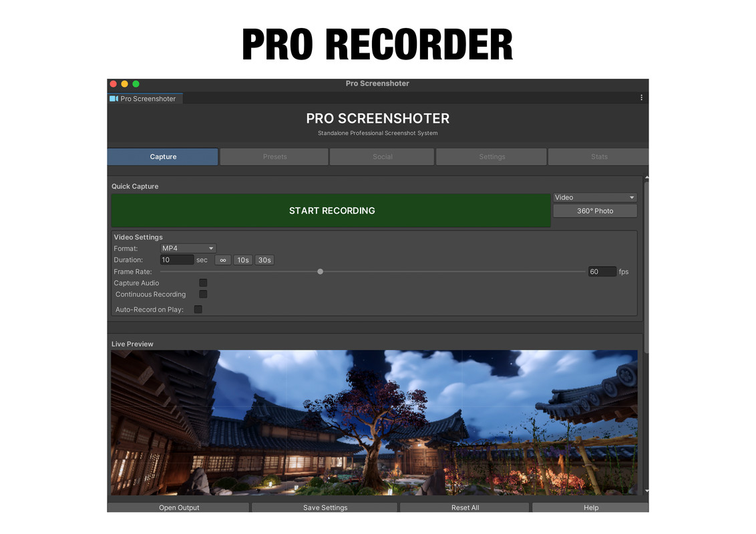Select the 10s duration preset
Viewport: 756px width, 534px height.
coord(242,260)
